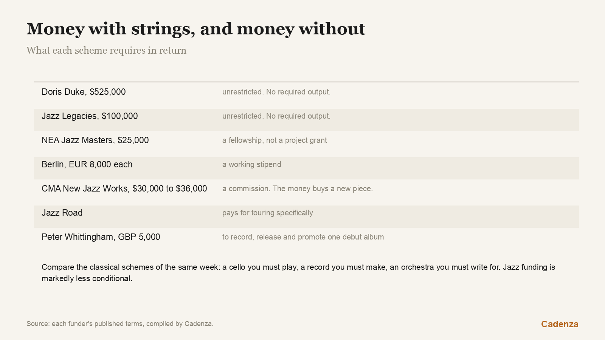The image size is (605, 340).
Task: Select 'a fellowship, not a project grant' text
Action: coord(275,140)
